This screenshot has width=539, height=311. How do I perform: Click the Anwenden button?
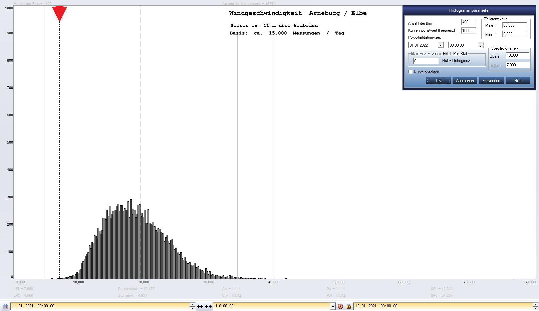click(491, 81)
